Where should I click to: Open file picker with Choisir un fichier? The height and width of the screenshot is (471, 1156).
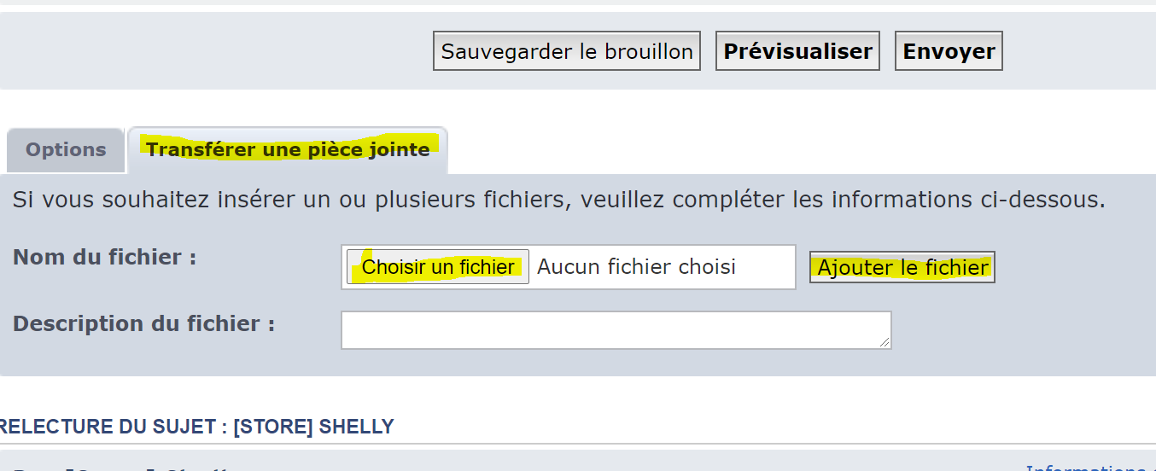pyautogui.click(x=438, y=267)
